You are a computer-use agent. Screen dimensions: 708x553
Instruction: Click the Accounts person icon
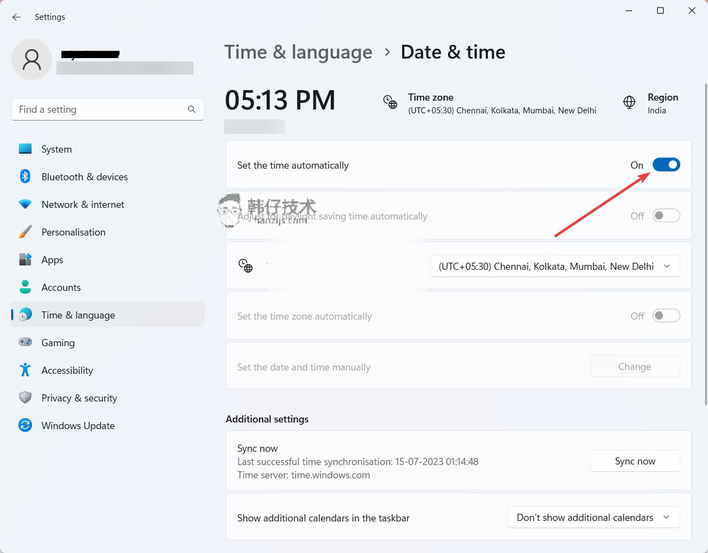click(25, 287)
